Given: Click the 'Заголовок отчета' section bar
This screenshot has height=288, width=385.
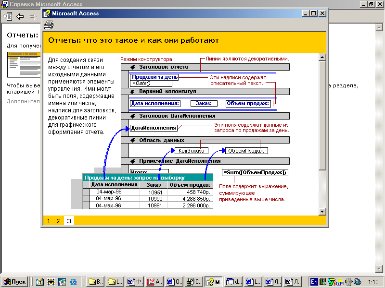Looking at the screenshot, I should (x=205, y=67).
